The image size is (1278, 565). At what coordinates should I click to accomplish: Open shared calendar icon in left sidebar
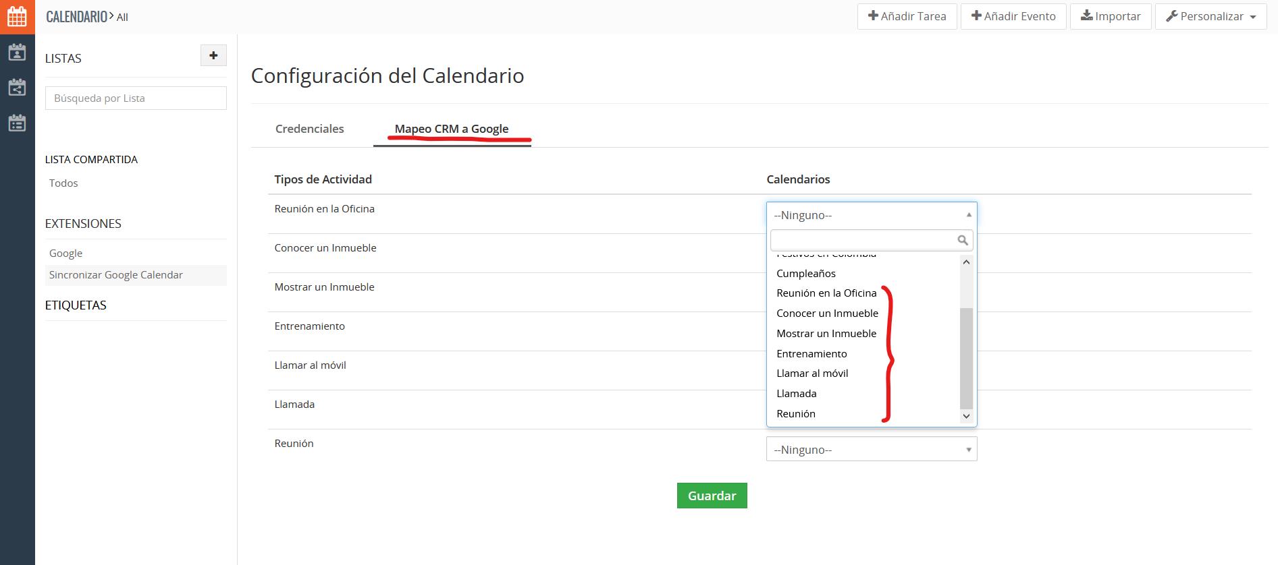click(17, 87)
